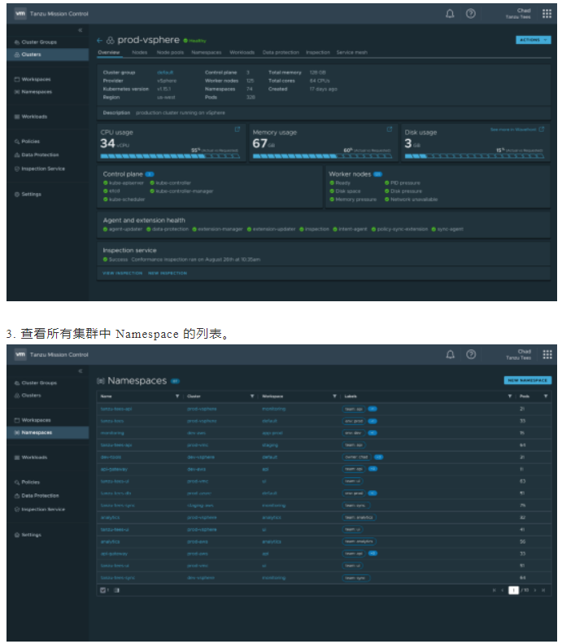
Task: Click the Clusters sidebar icon in Namespaces screenshot
Action: point(17,396)
